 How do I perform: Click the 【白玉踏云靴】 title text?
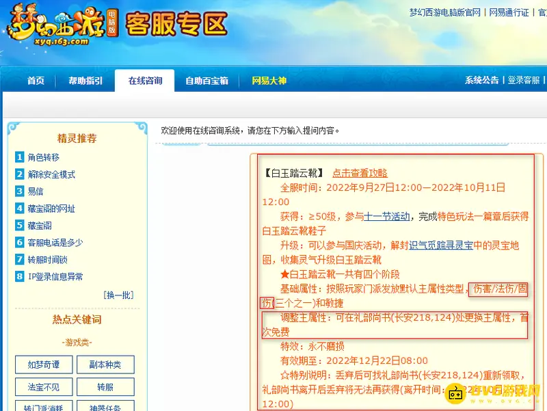click(x=294, y=173)
